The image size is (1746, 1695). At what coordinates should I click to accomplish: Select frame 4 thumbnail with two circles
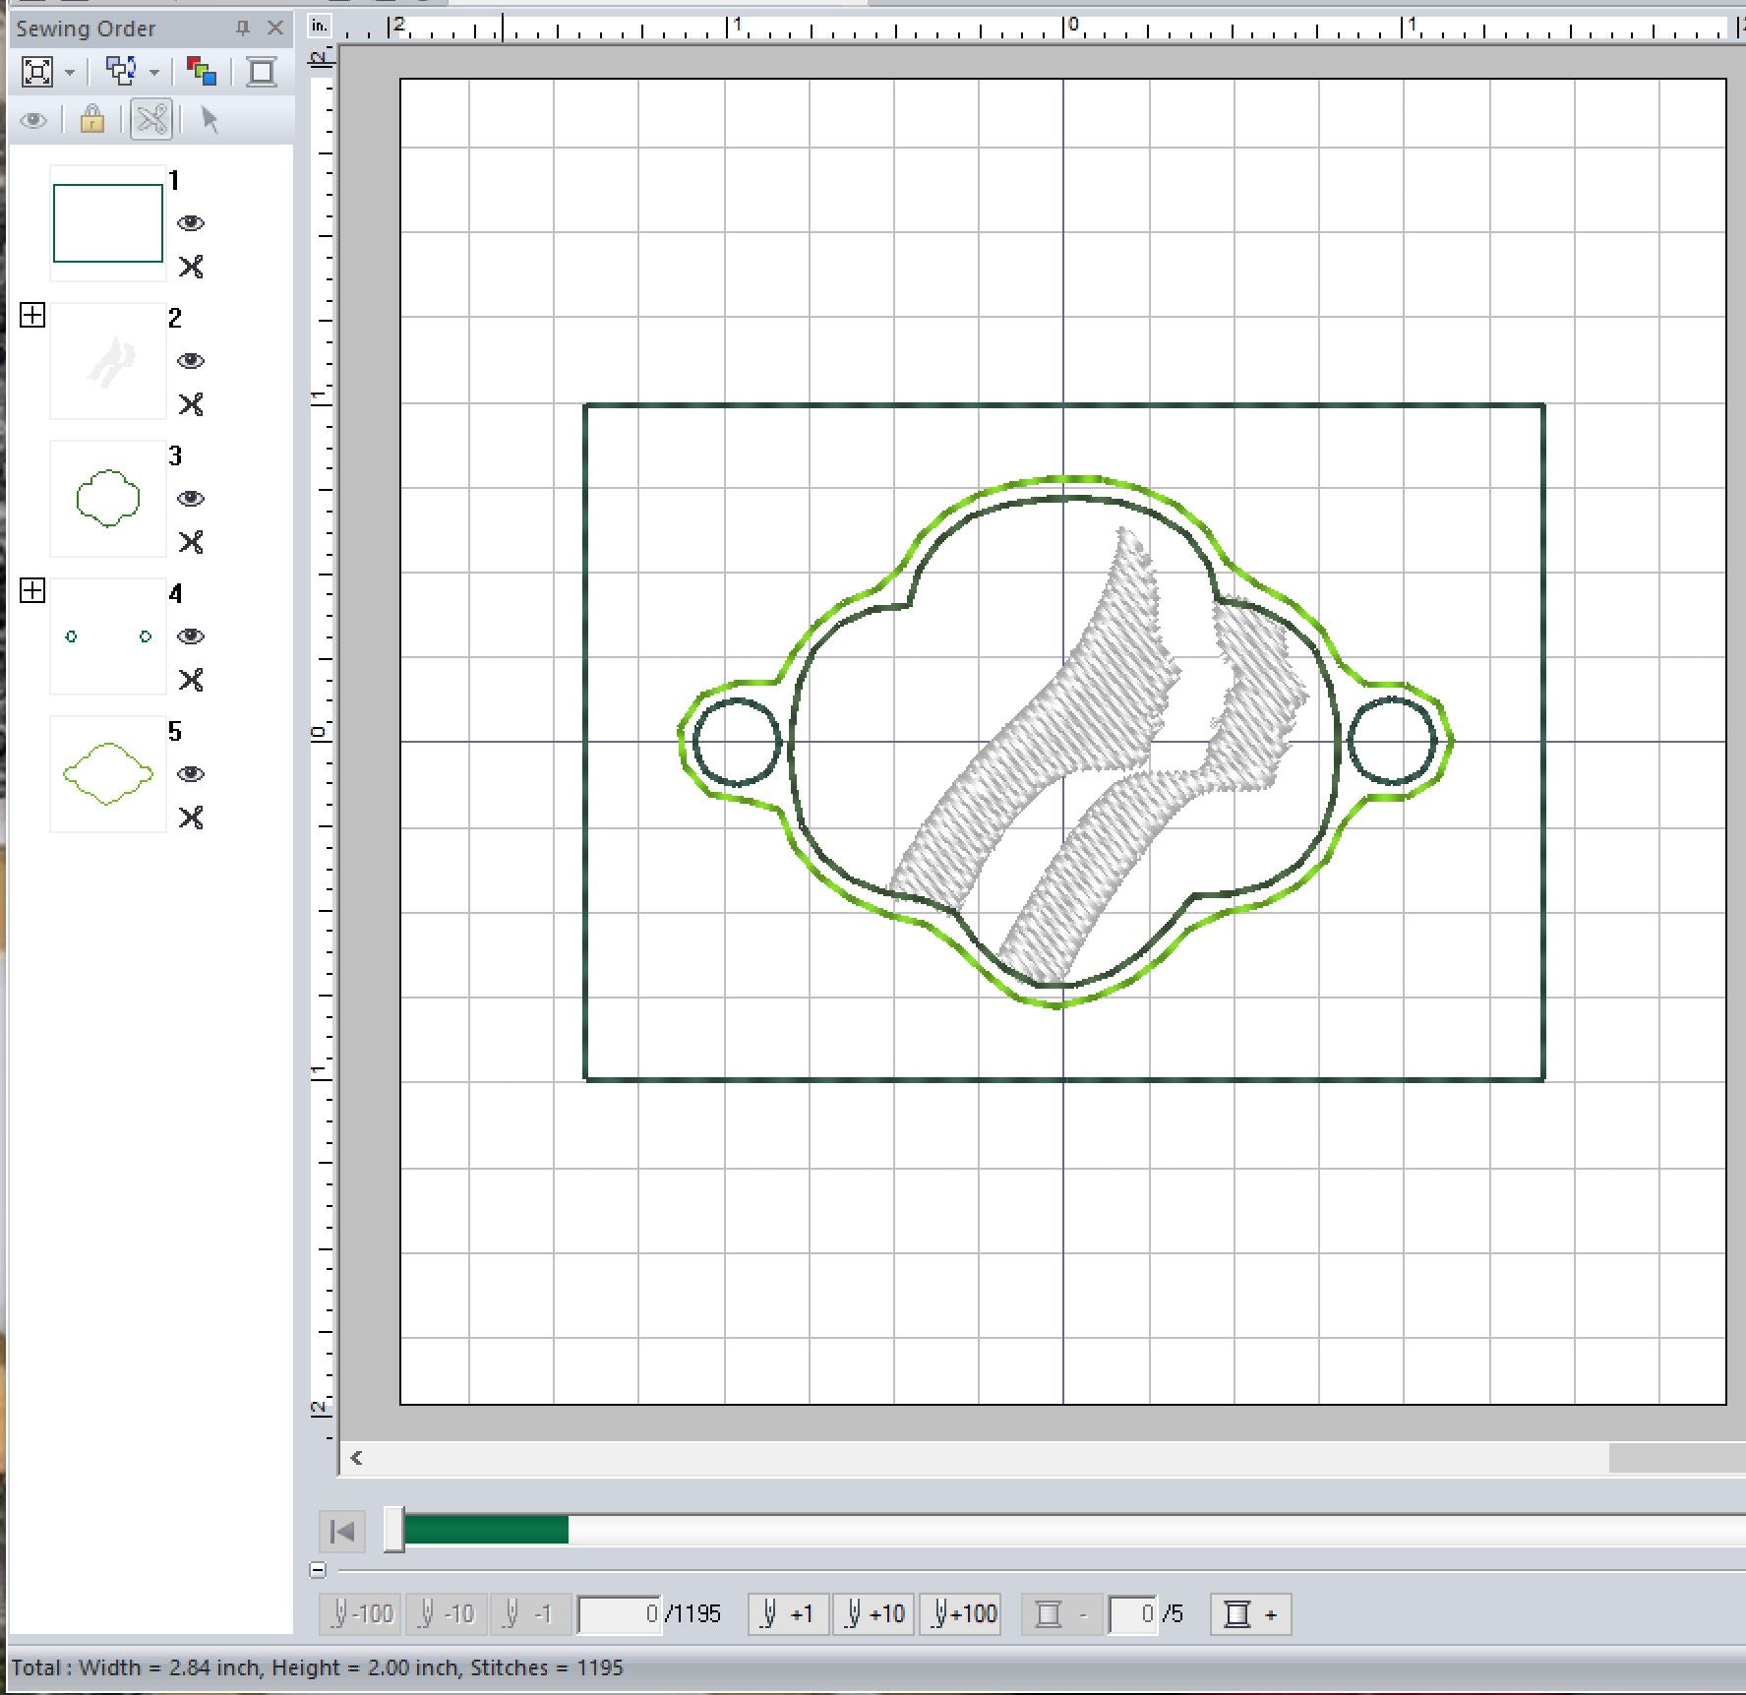click(x=108, y=636)
